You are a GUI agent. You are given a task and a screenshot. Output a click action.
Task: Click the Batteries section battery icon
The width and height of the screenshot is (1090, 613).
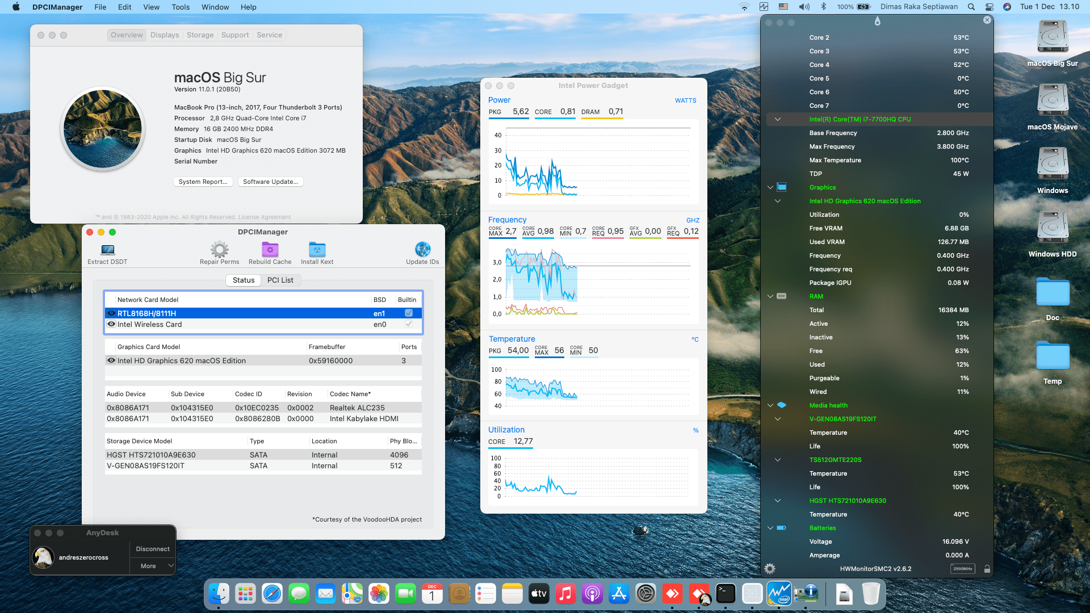coord(782,528)
